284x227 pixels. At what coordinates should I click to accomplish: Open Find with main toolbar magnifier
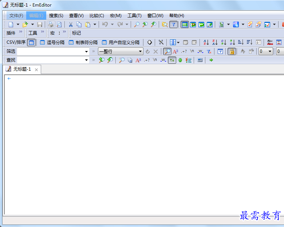click(137, 24)
